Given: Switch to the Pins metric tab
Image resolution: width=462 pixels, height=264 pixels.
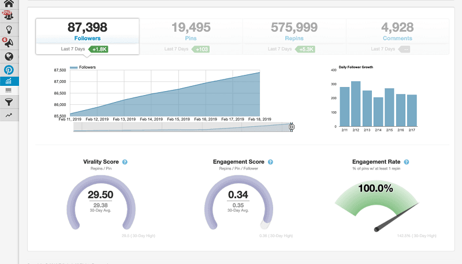Looking at the screenshot, I should (x=191, y=31).
